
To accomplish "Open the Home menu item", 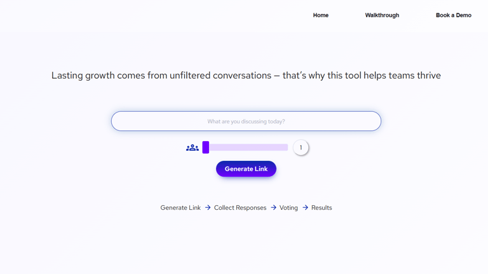I will (x=320, y=15).
